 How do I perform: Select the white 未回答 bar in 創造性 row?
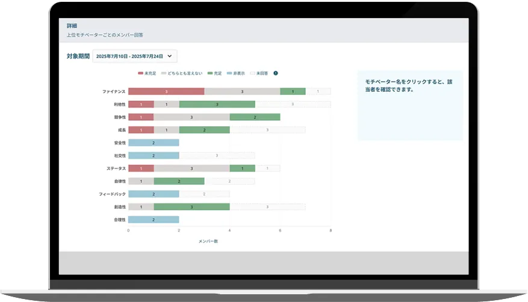(267, 207)
